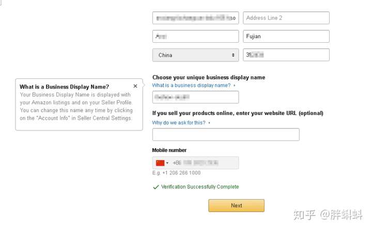The width and height of the screenshot is (372, 230).
Task: Open 'What is a business display name?' link
Action: 191,85
